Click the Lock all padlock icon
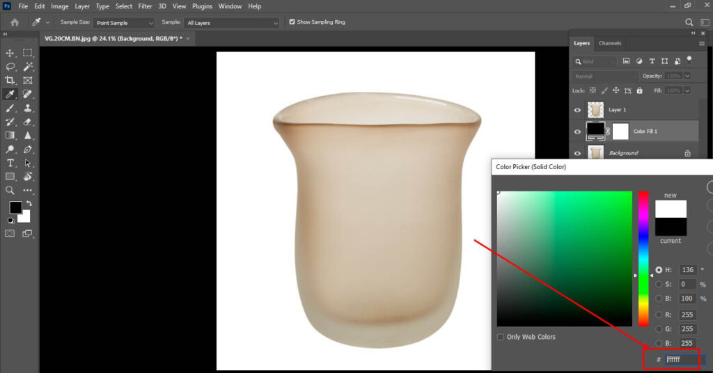The height and width of the screenshot is (373, 713). (x=639, y=90)
